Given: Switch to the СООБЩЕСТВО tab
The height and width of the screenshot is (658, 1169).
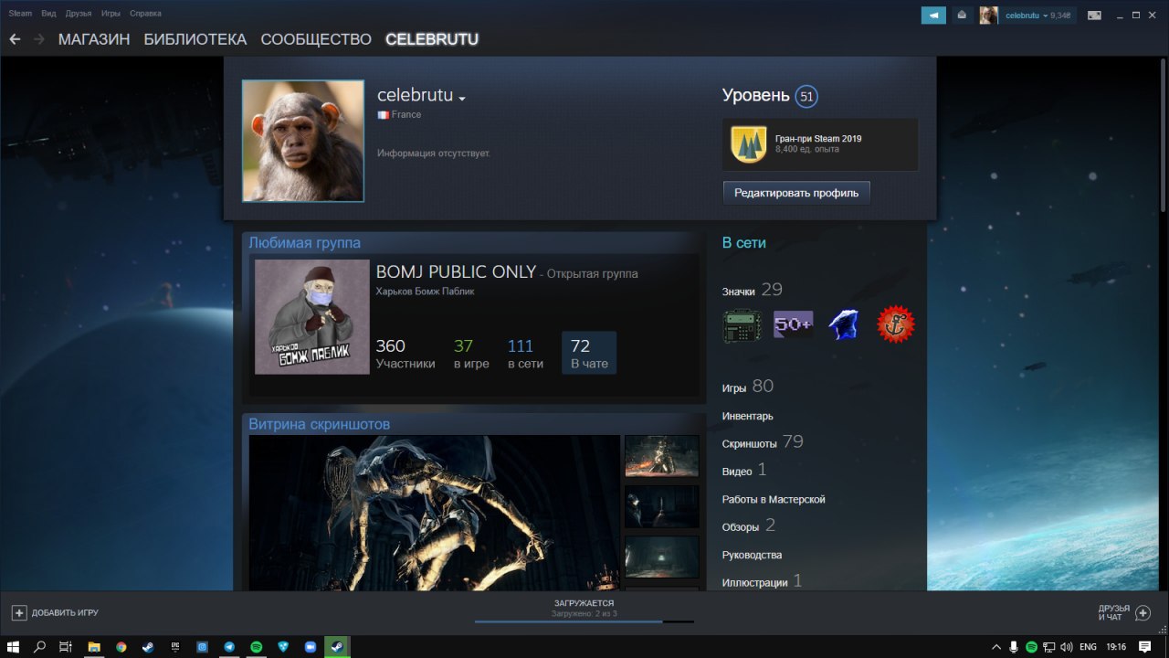Looking at the screenshot, I should pyautogui.click(x=316, y=39).
